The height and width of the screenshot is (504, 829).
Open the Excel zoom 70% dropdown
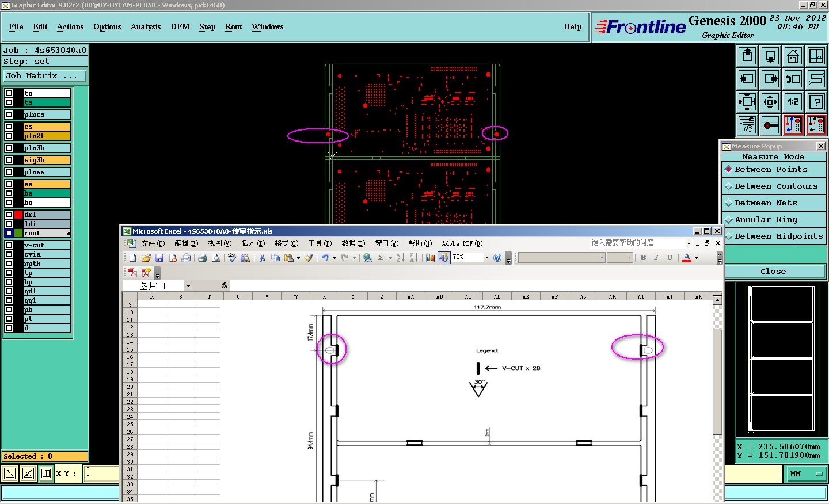coord(486,258)
